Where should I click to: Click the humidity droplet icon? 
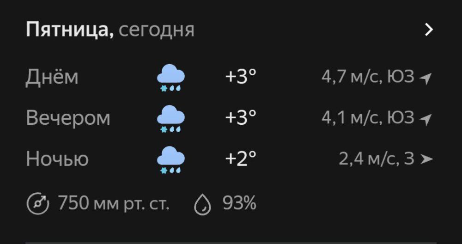(x=203, y=204)
